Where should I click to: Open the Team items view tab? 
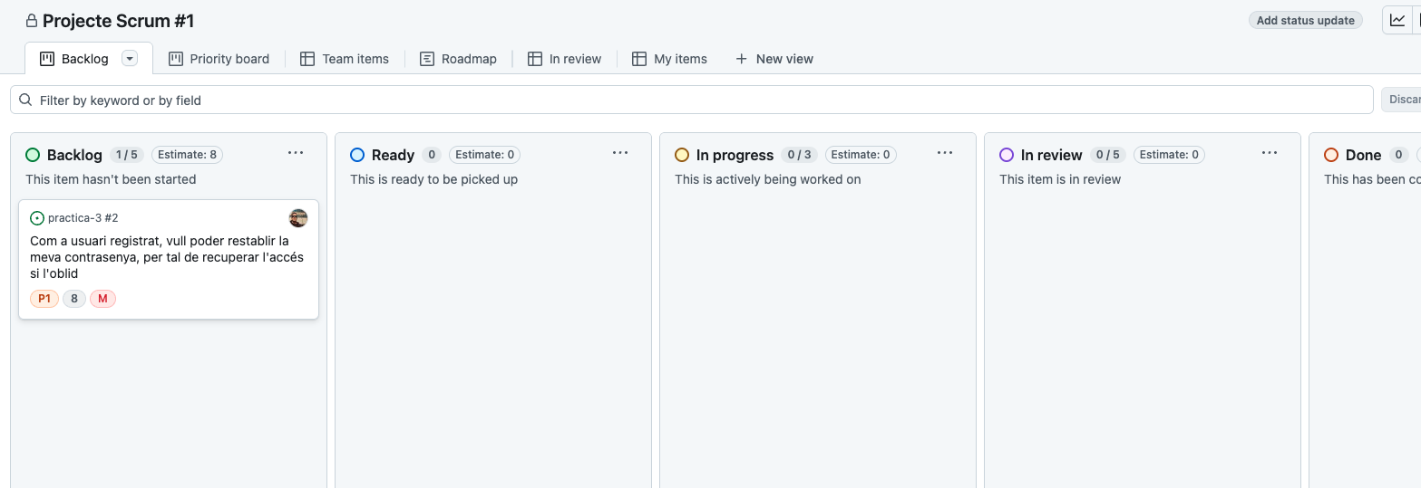pos(345,59)
